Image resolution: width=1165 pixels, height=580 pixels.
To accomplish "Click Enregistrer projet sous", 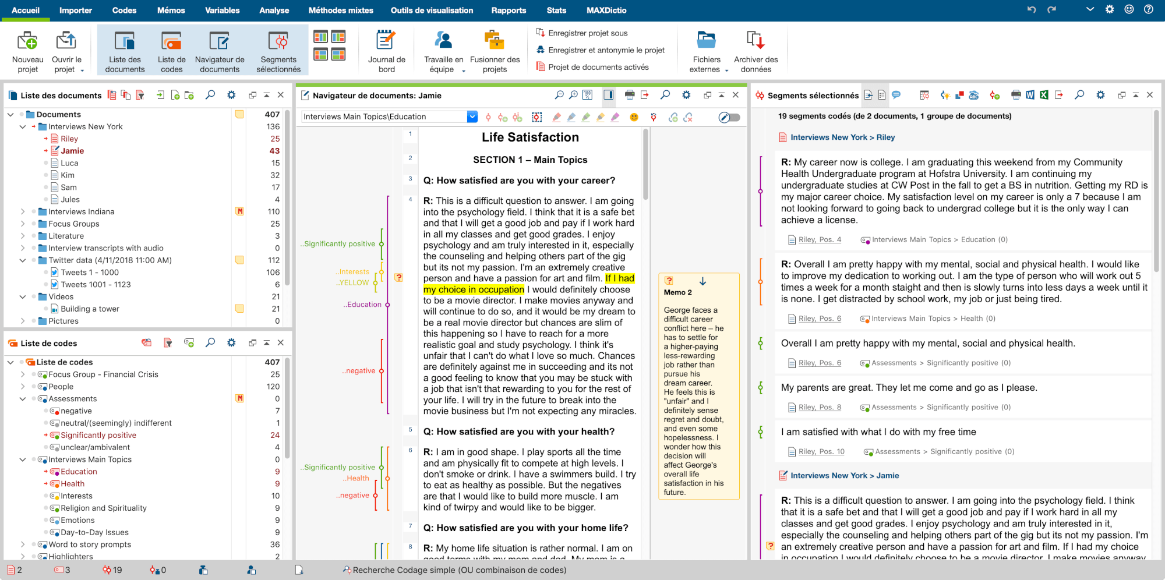I will click(x=582, y=33).
